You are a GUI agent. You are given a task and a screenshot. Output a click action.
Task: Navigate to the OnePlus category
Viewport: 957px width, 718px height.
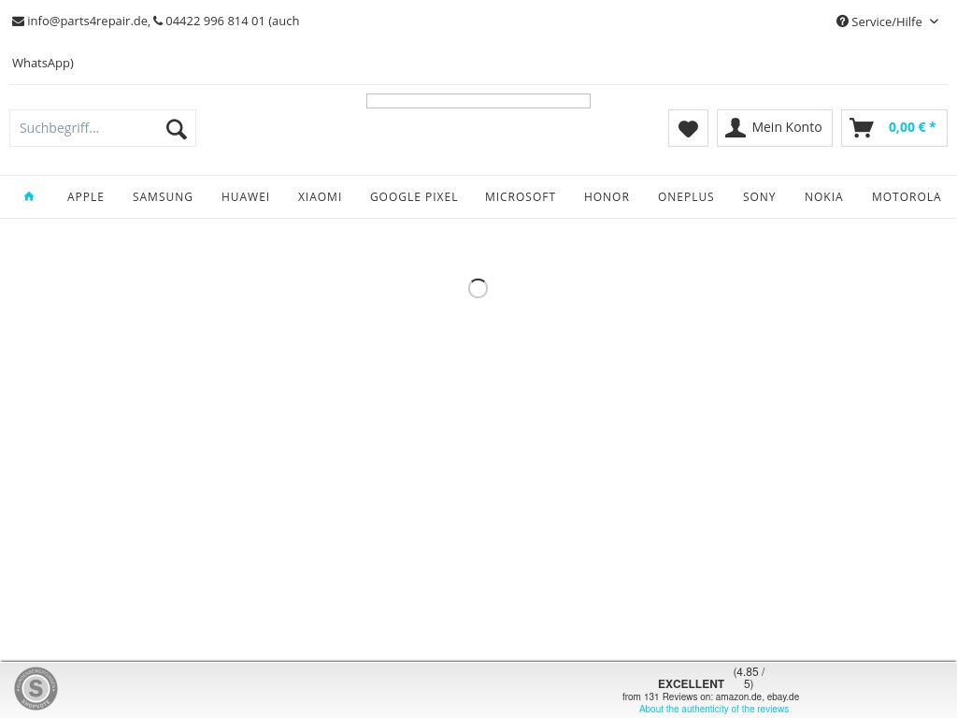686,197
